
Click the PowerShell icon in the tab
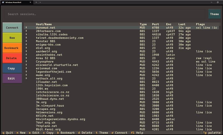click(x=3, y=2)
